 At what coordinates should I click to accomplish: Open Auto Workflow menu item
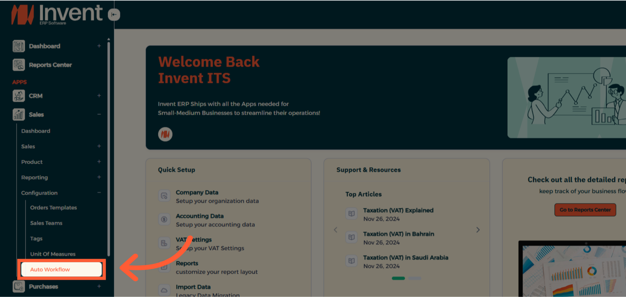[x=61, y=270]
